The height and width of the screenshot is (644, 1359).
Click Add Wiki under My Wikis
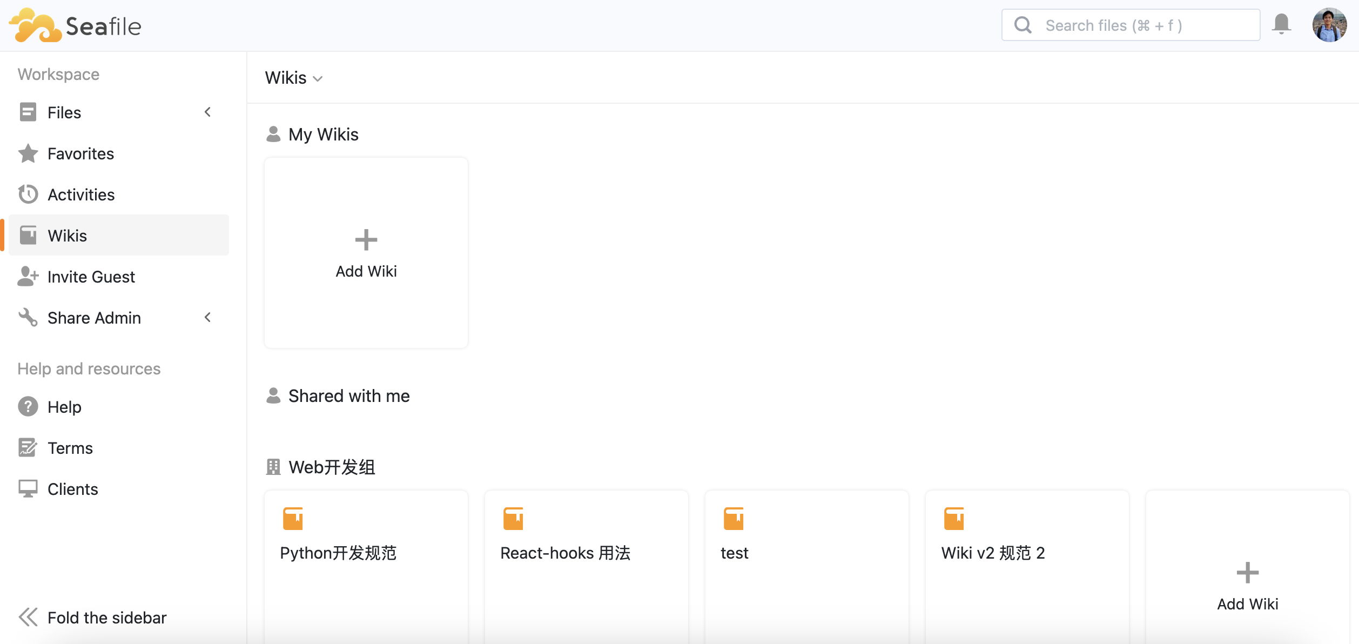(x=366, y=253)
